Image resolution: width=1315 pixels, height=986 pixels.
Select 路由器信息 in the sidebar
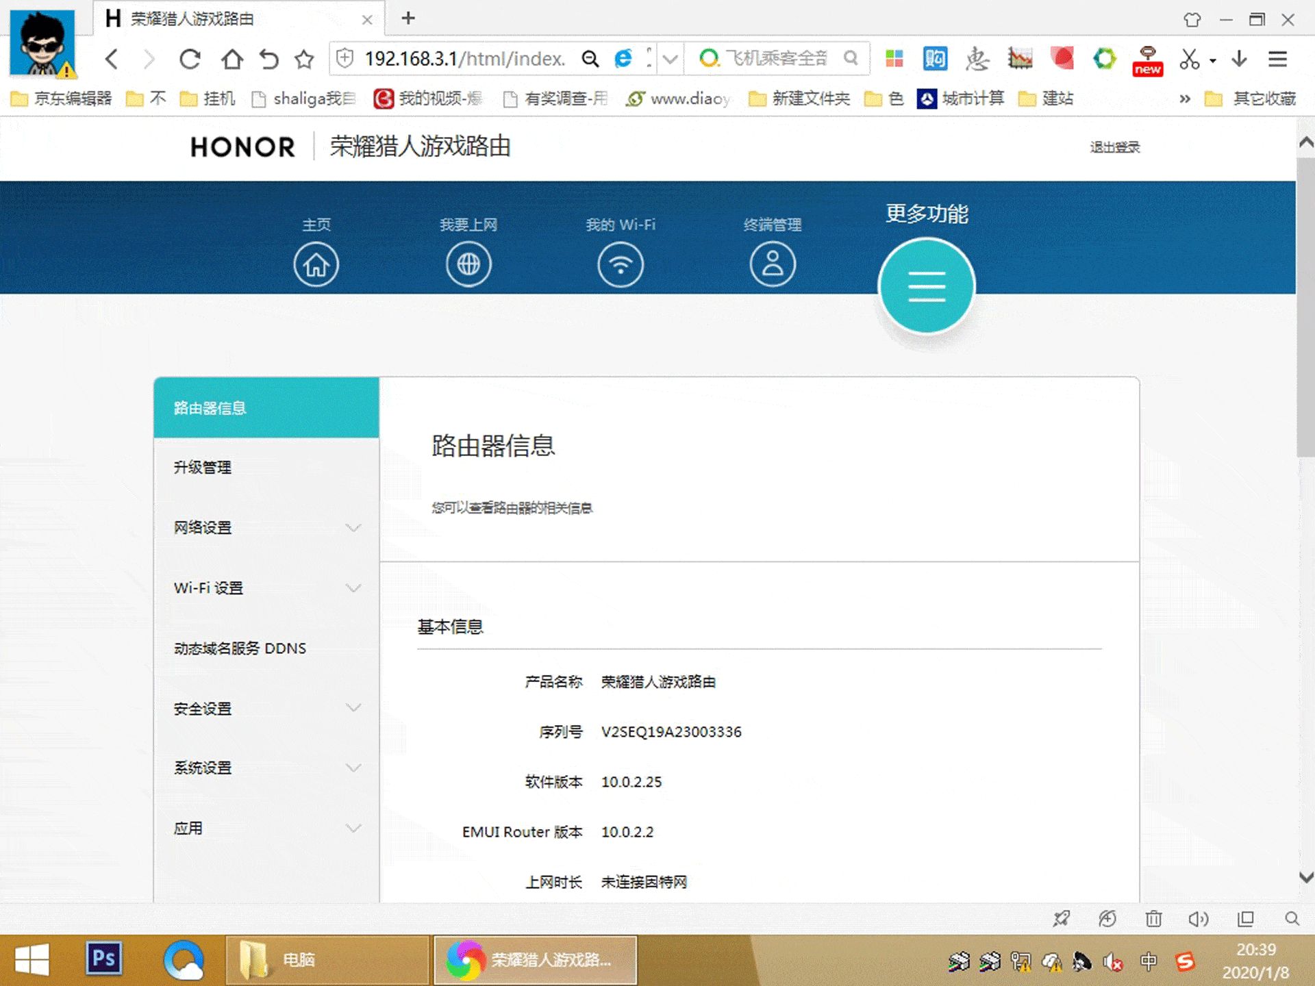266,407
